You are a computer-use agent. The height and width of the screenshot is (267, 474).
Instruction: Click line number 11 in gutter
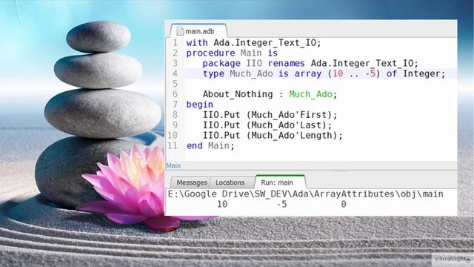click(x=173, y=145)
